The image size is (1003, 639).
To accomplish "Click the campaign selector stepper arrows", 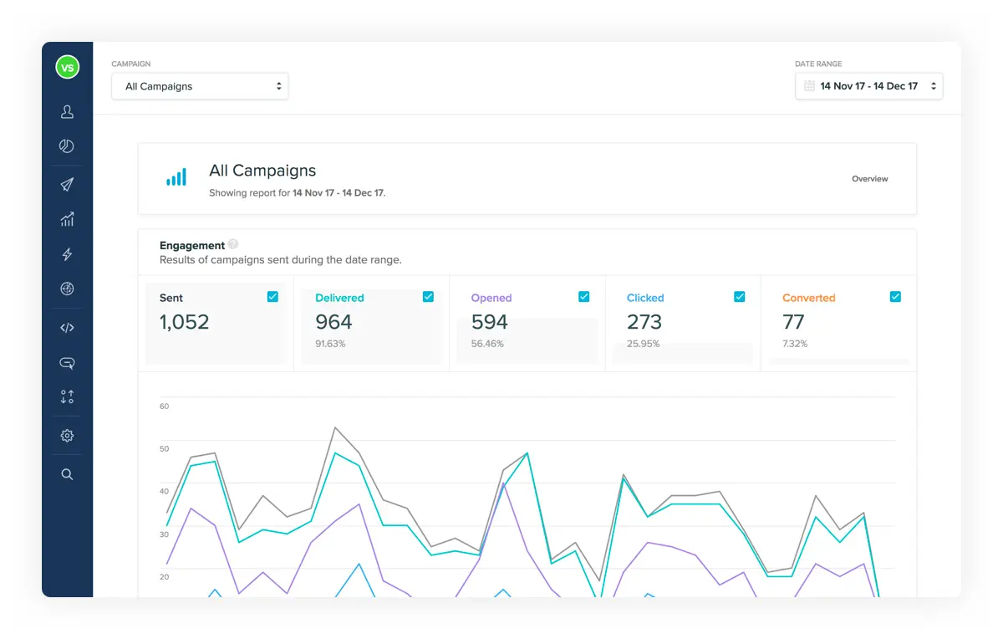I will coord(277,85).
